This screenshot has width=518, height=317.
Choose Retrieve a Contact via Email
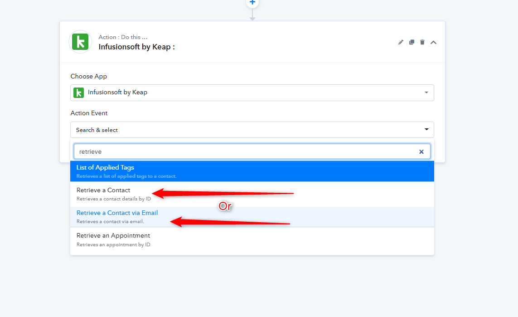pos(252,217)
